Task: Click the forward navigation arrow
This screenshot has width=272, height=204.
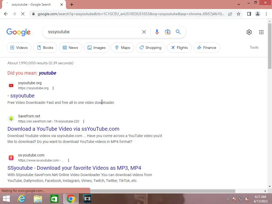Action: [x=14, y=14]
